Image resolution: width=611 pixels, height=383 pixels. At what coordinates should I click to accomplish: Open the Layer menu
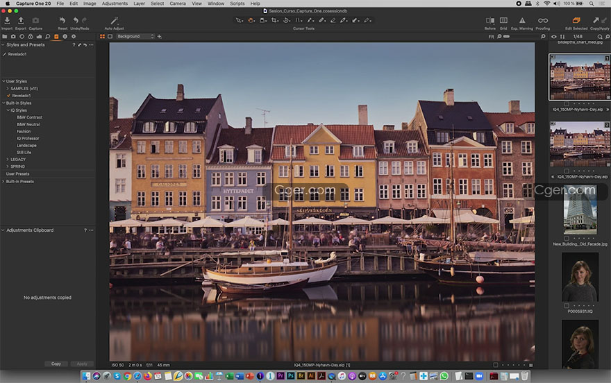(x=139, y=3)
